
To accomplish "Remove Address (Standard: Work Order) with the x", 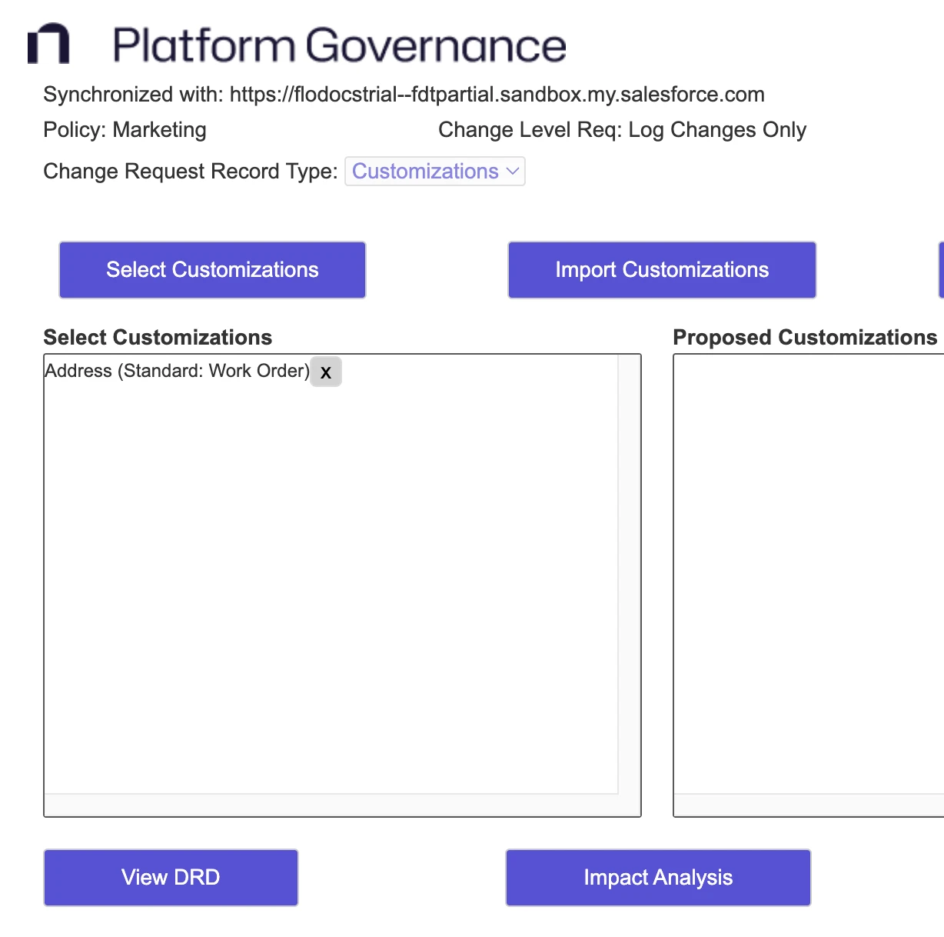I will coord(326,372).
